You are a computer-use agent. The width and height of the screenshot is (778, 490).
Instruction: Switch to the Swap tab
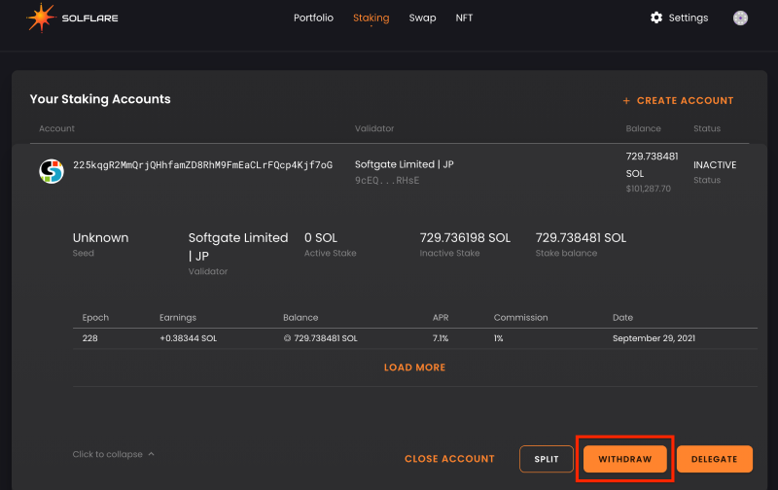pos(422,17)
